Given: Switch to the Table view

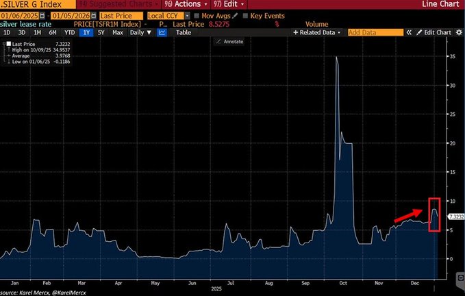Looking at the screenshot, I should [x=184, y=32].
